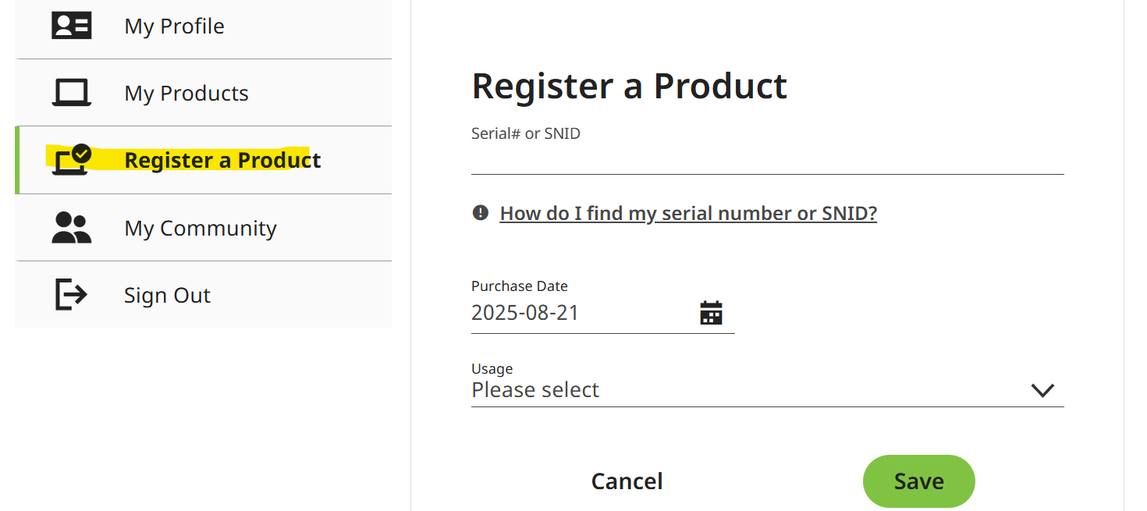Click the My Profile ID card icon

pos(72,26)
